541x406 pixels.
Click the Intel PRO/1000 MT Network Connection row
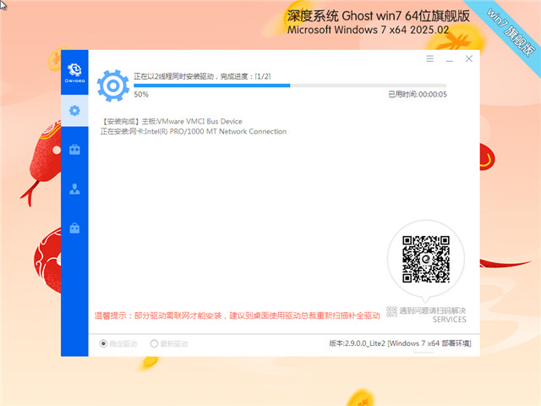[x=194, y=132]
